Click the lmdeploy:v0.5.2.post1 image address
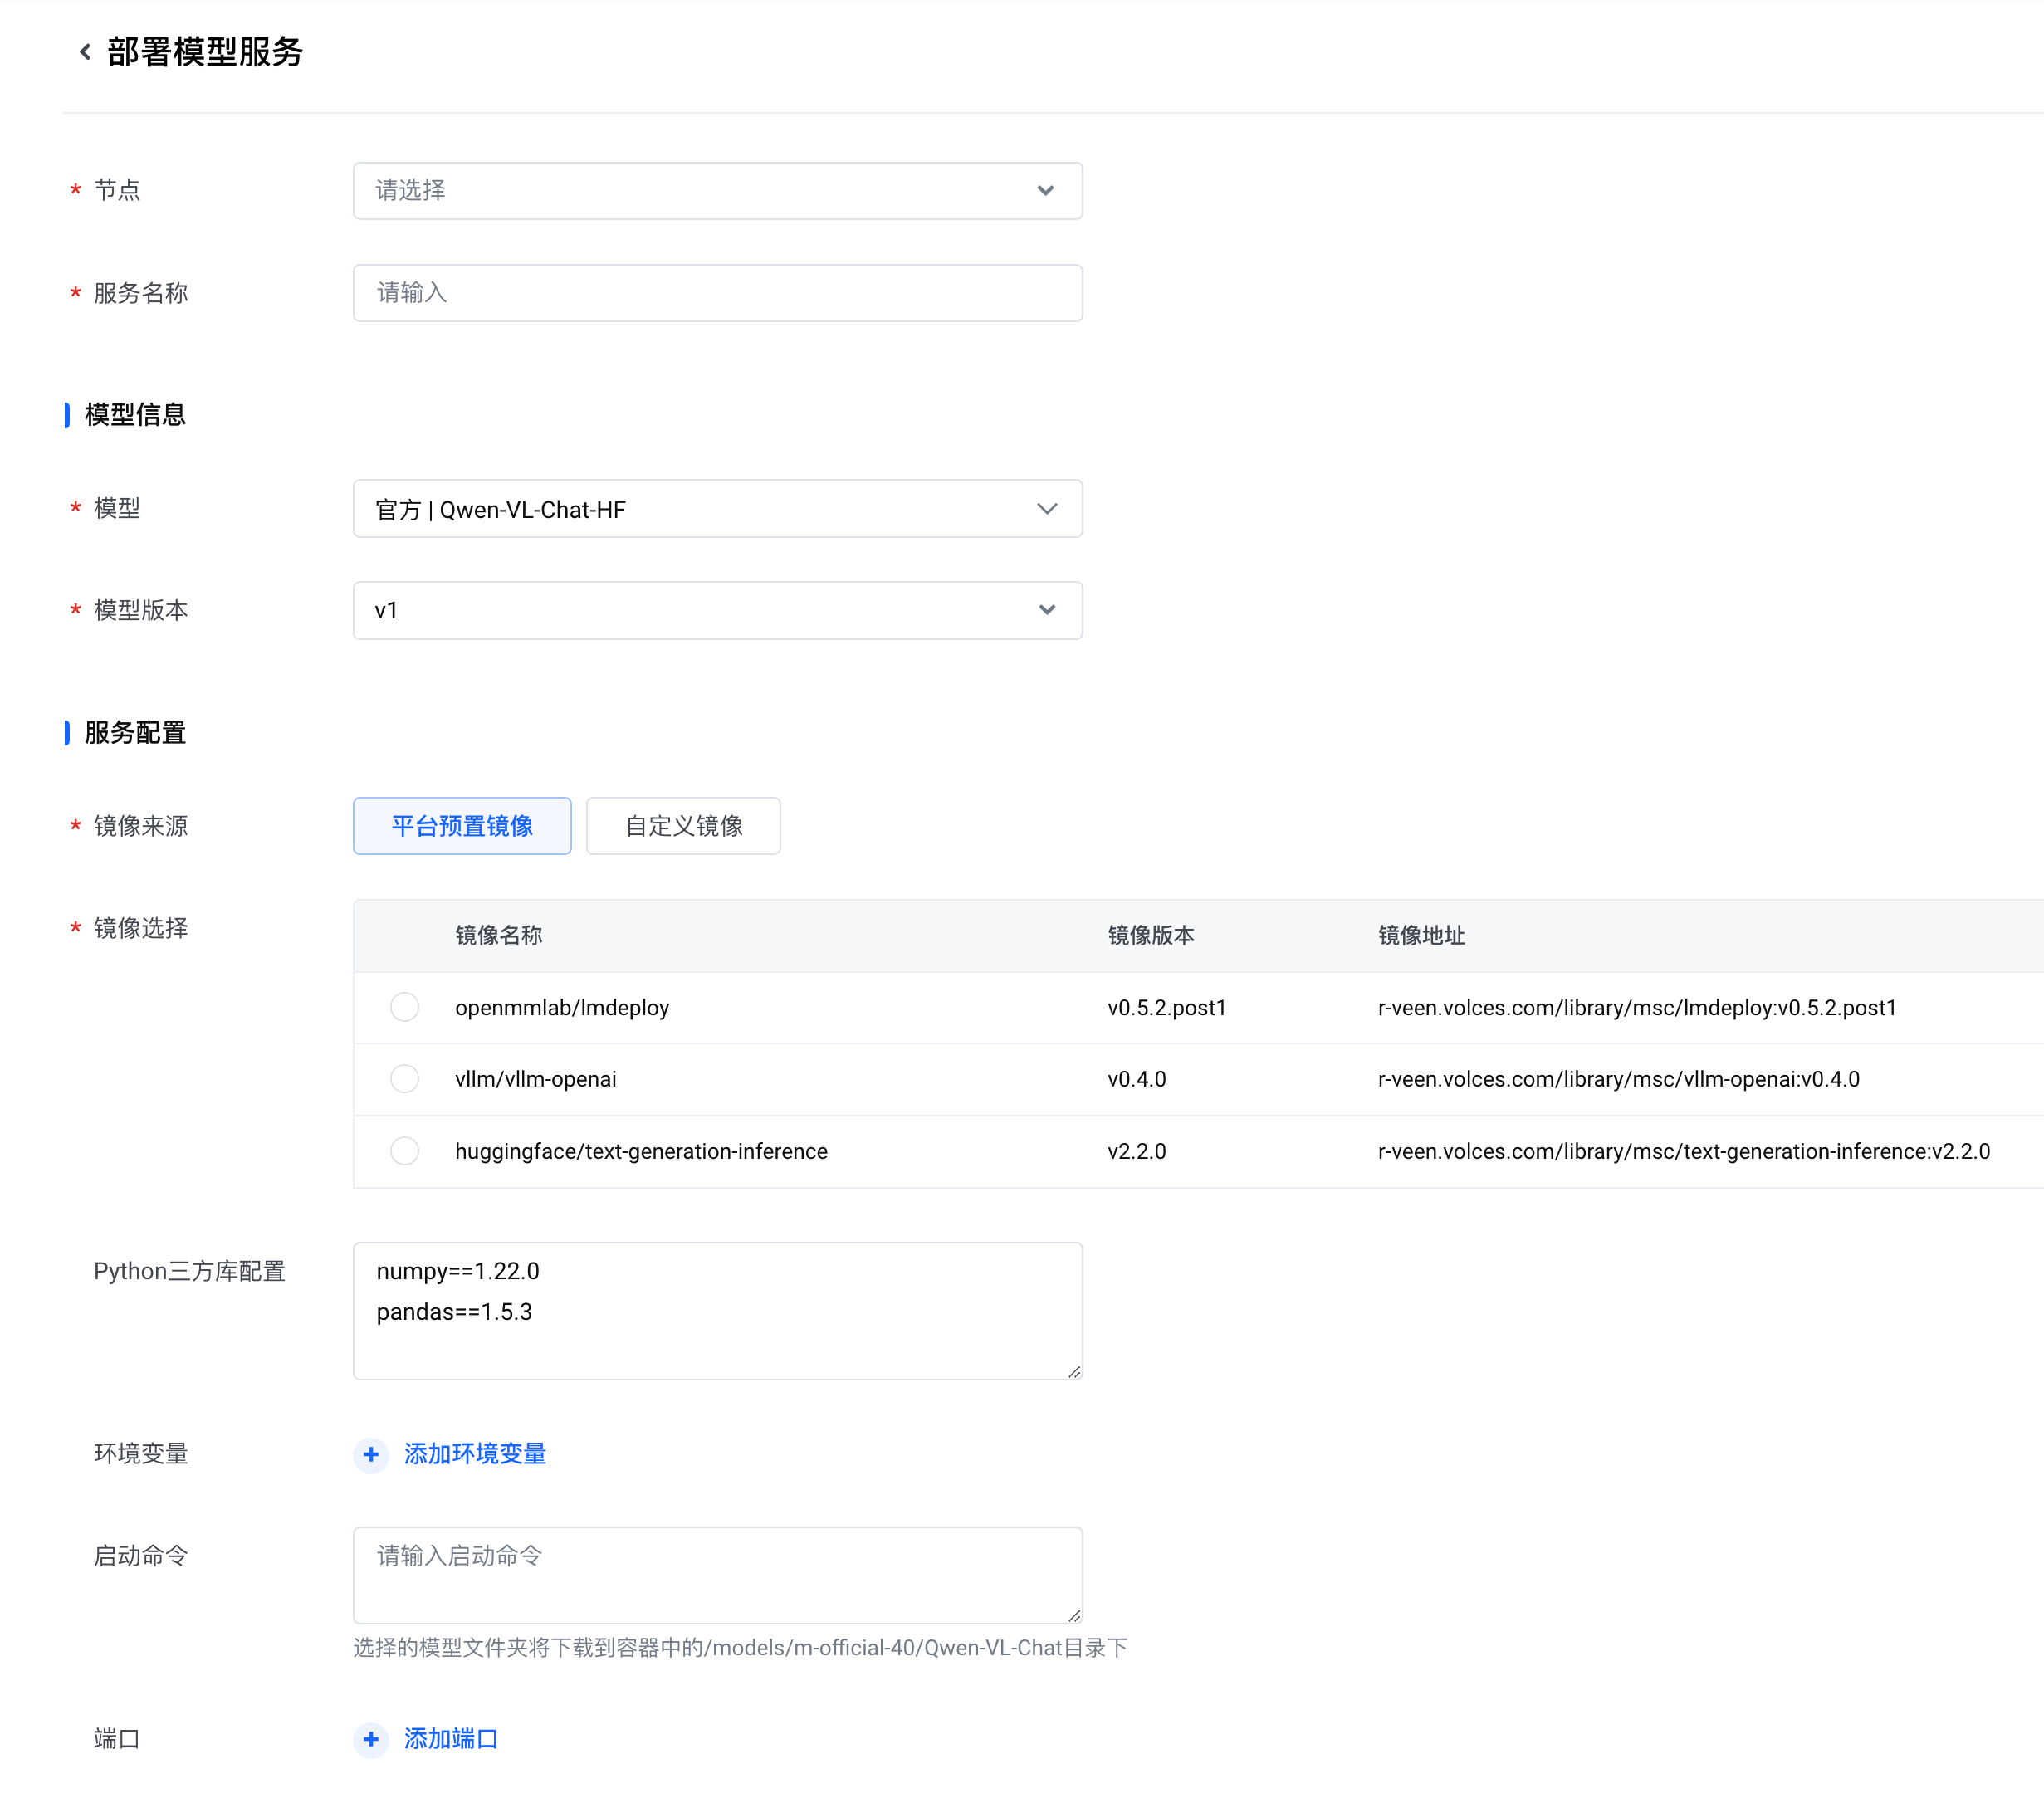 click(1637, 1008)
